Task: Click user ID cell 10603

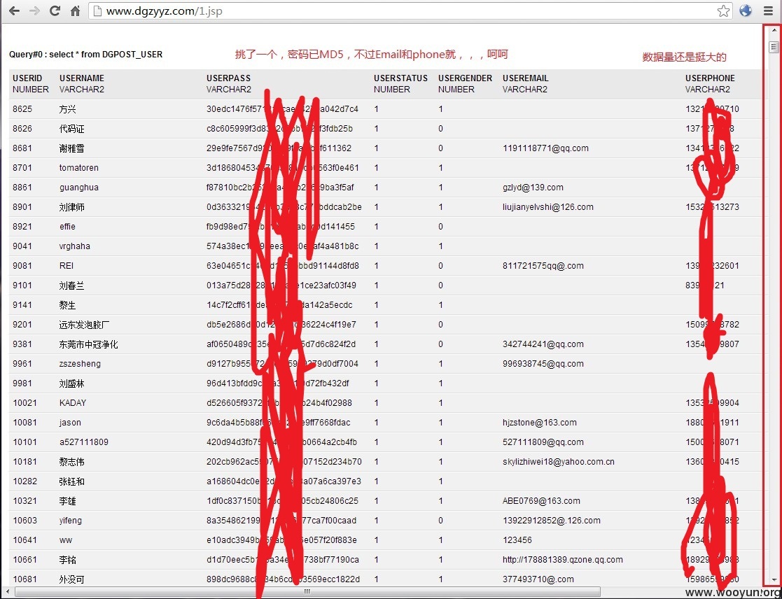Action: coord(25,521)
